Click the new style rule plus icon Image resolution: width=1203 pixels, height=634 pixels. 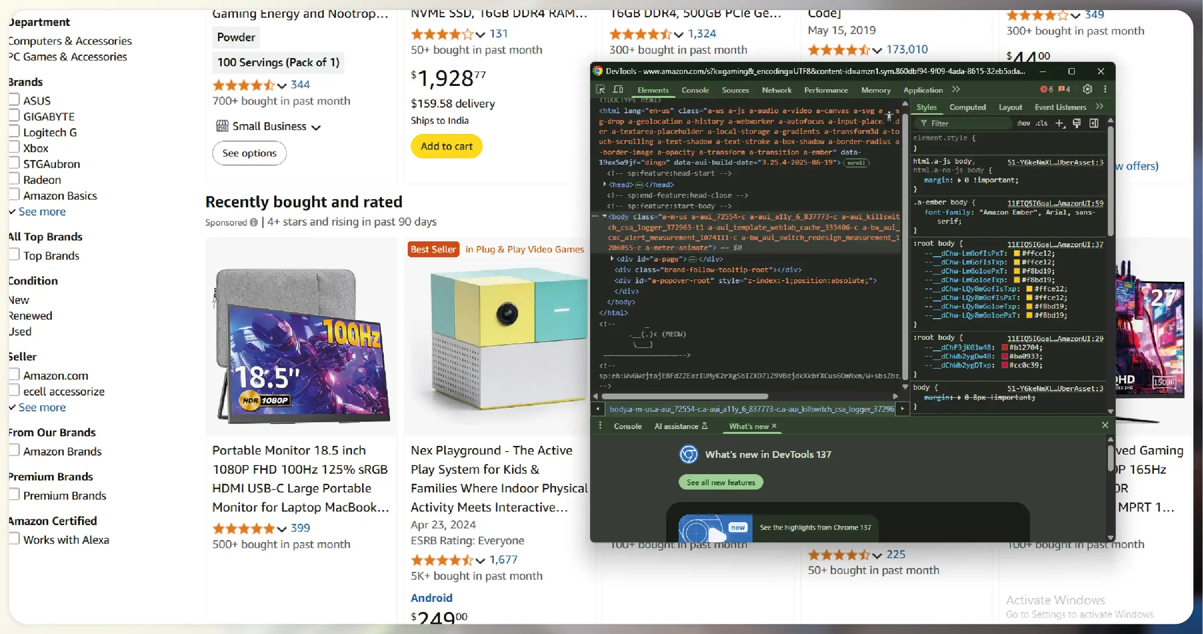pos(1060,123)
